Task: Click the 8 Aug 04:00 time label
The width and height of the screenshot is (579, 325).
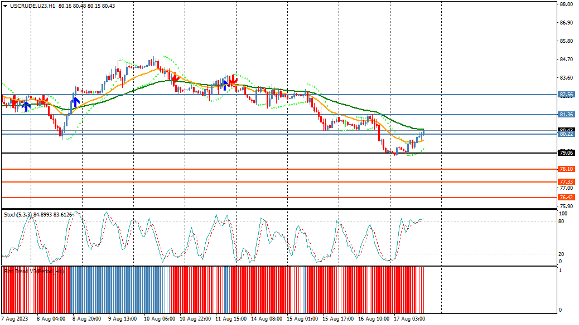Action: (51, 319)
